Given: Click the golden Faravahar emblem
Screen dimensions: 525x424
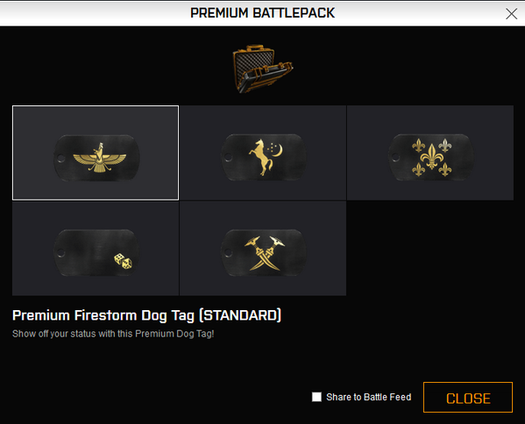Looking at the screenshot, I should pyautogui.click(x=99, y=158).
